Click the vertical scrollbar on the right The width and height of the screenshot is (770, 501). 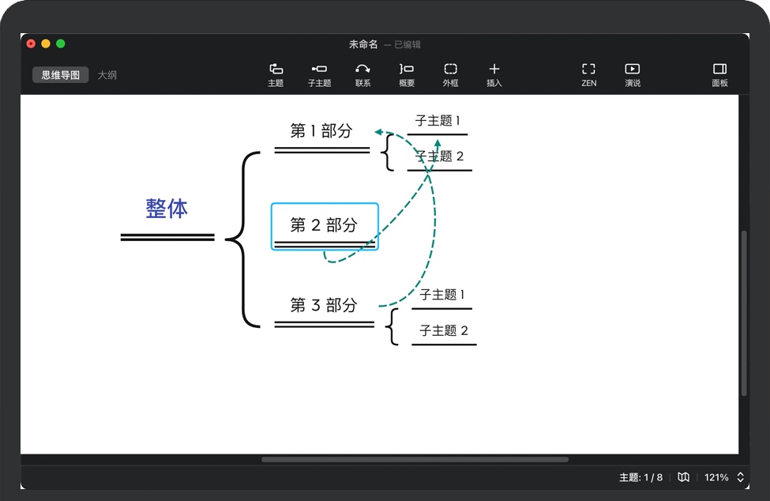click(744, 312)
